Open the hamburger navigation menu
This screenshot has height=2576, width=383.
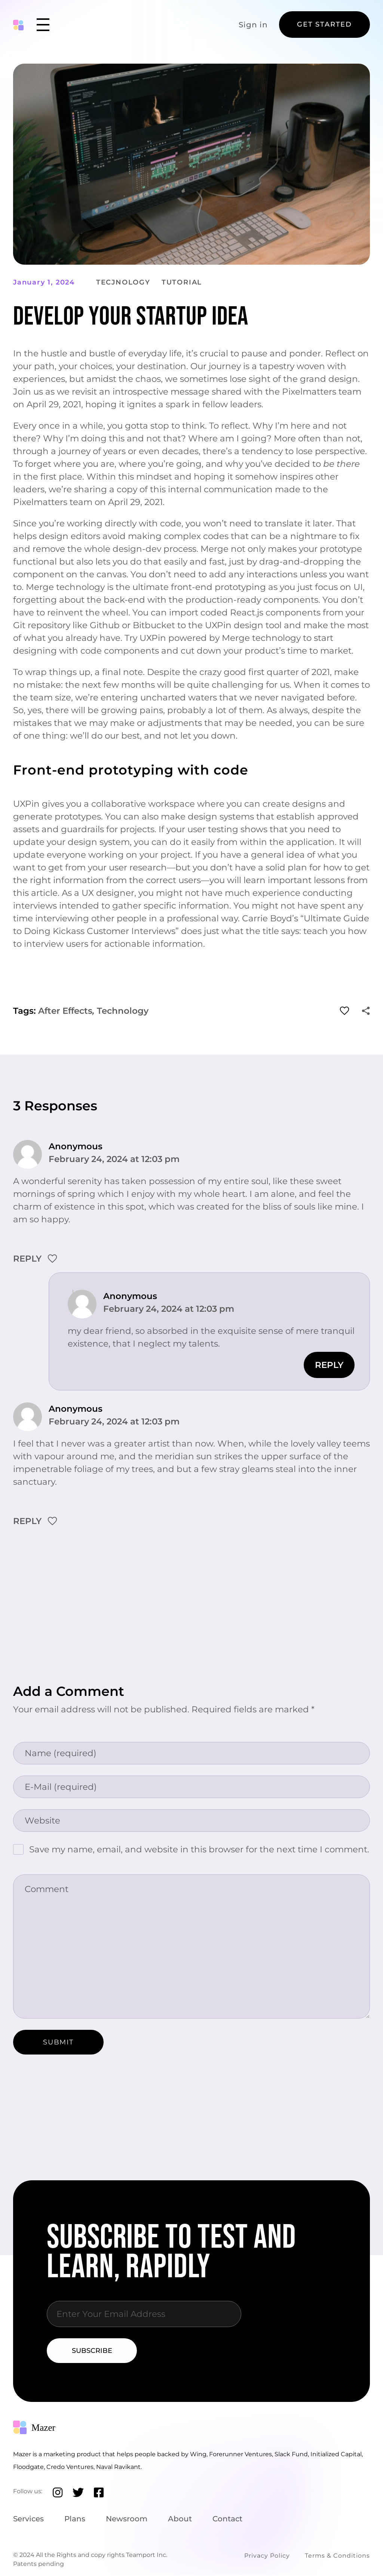point(43,25)
